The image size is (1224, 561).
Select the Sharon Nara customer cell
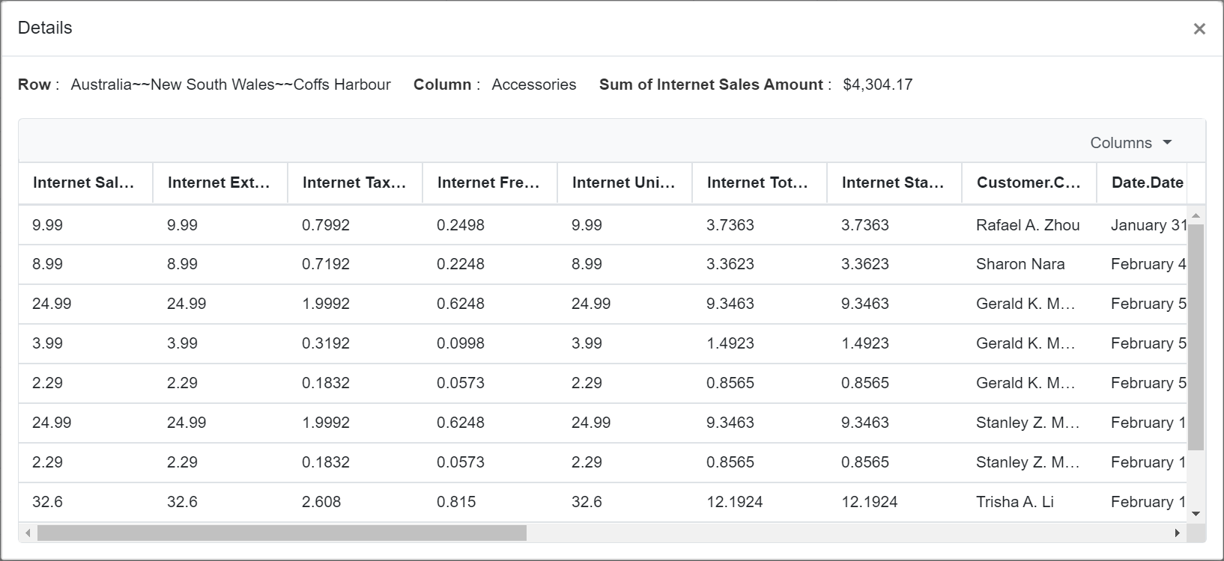tap(1029, 264)
